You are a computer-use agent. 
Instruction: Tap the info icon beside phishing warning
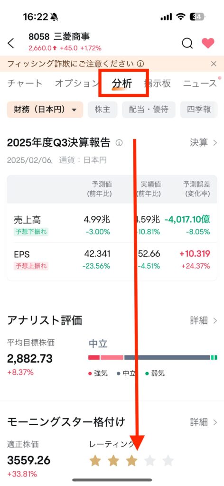[x=140, y=64]
